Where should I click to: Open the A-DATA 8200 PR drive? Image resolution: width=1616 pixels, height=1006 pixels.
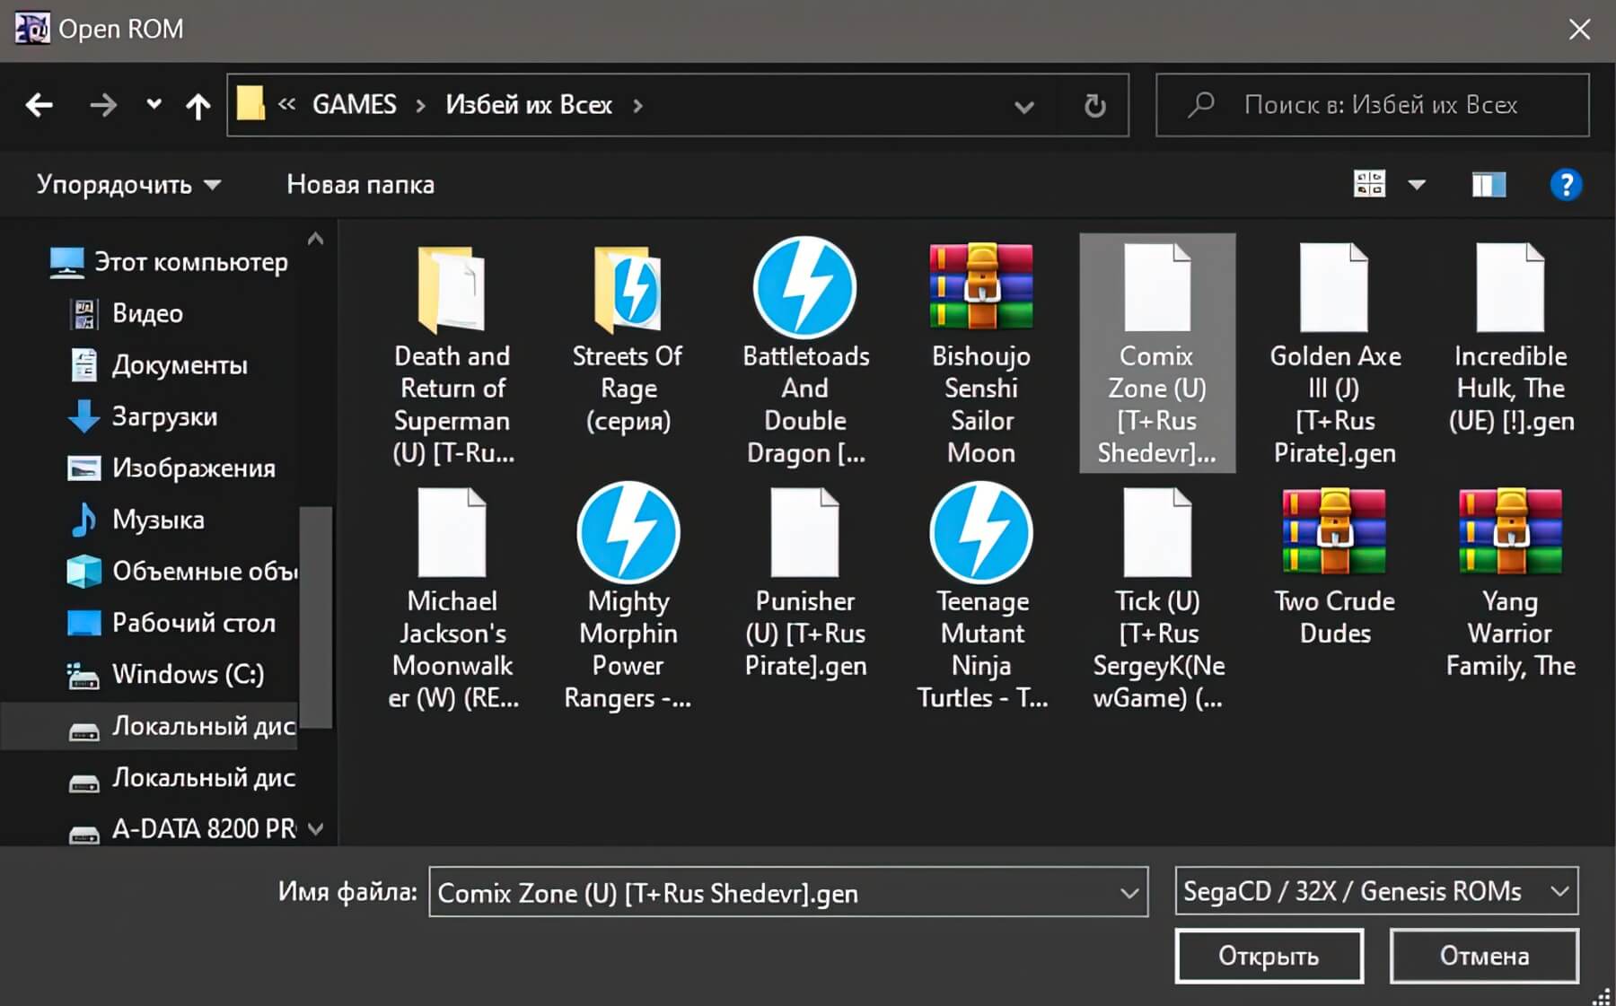[x=182, y=829]
